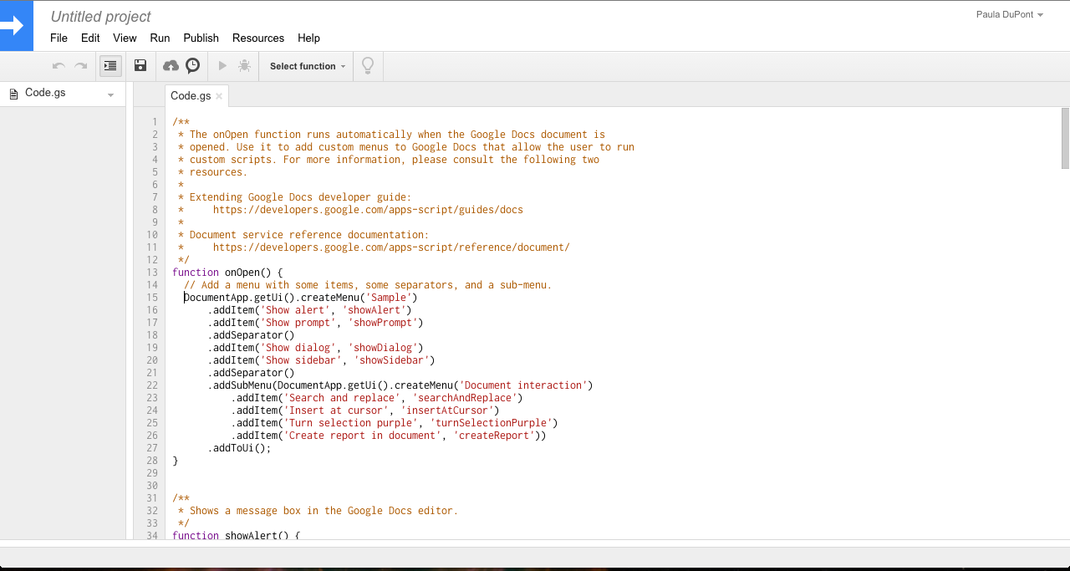Open the Select function dropdown
Image resolution: width=1070 pixels, height=571 pixels.
coord(307,66)
